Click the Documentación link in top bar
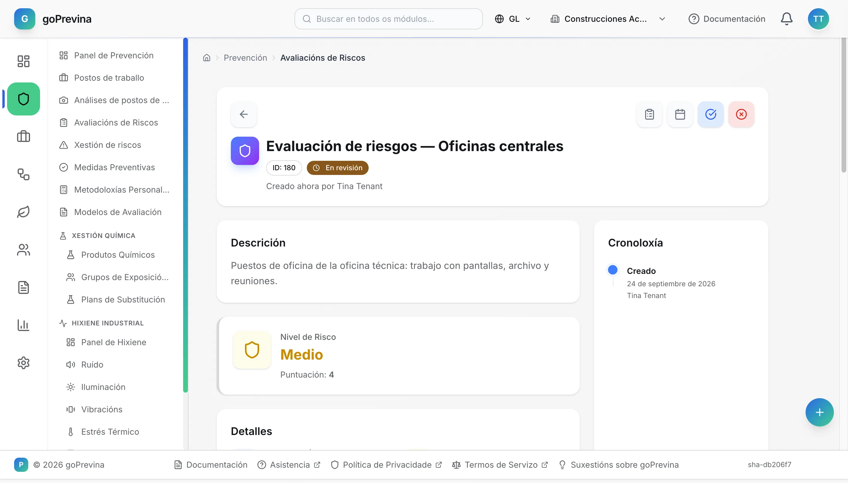 coord(727,19)
